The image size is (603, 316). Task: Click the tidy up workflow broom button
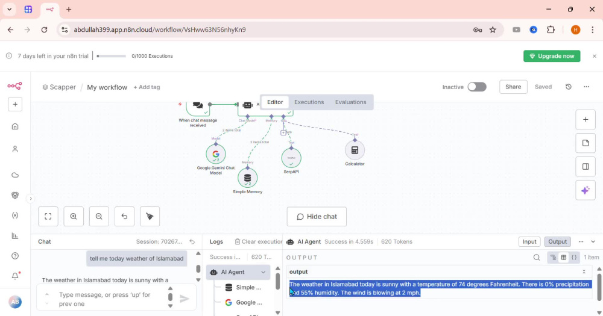click(150, 217)
